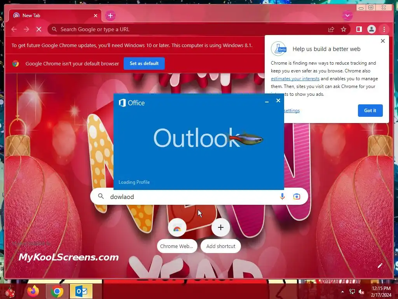
Task: Click the Office logo on splash
Action: pos(132,103)
